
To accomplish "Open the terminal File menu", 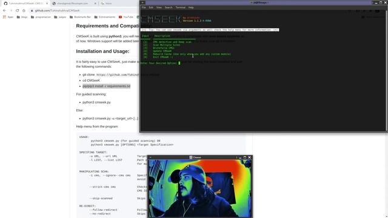I will (144, 8).
